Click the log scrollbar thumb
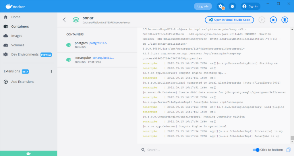The image size is (294, 156). click(x=292, y=138)
